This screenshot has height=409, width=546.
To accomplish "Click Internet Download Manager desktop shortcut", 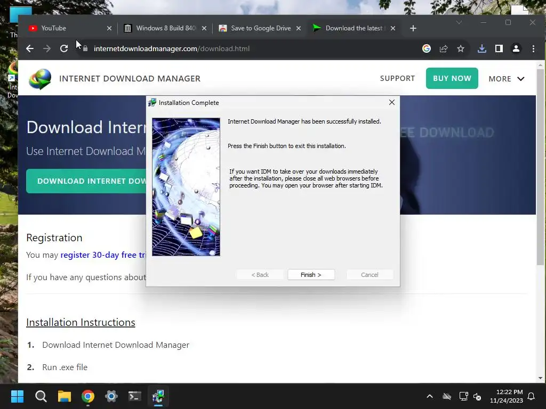I will click(x=13, y=81).
